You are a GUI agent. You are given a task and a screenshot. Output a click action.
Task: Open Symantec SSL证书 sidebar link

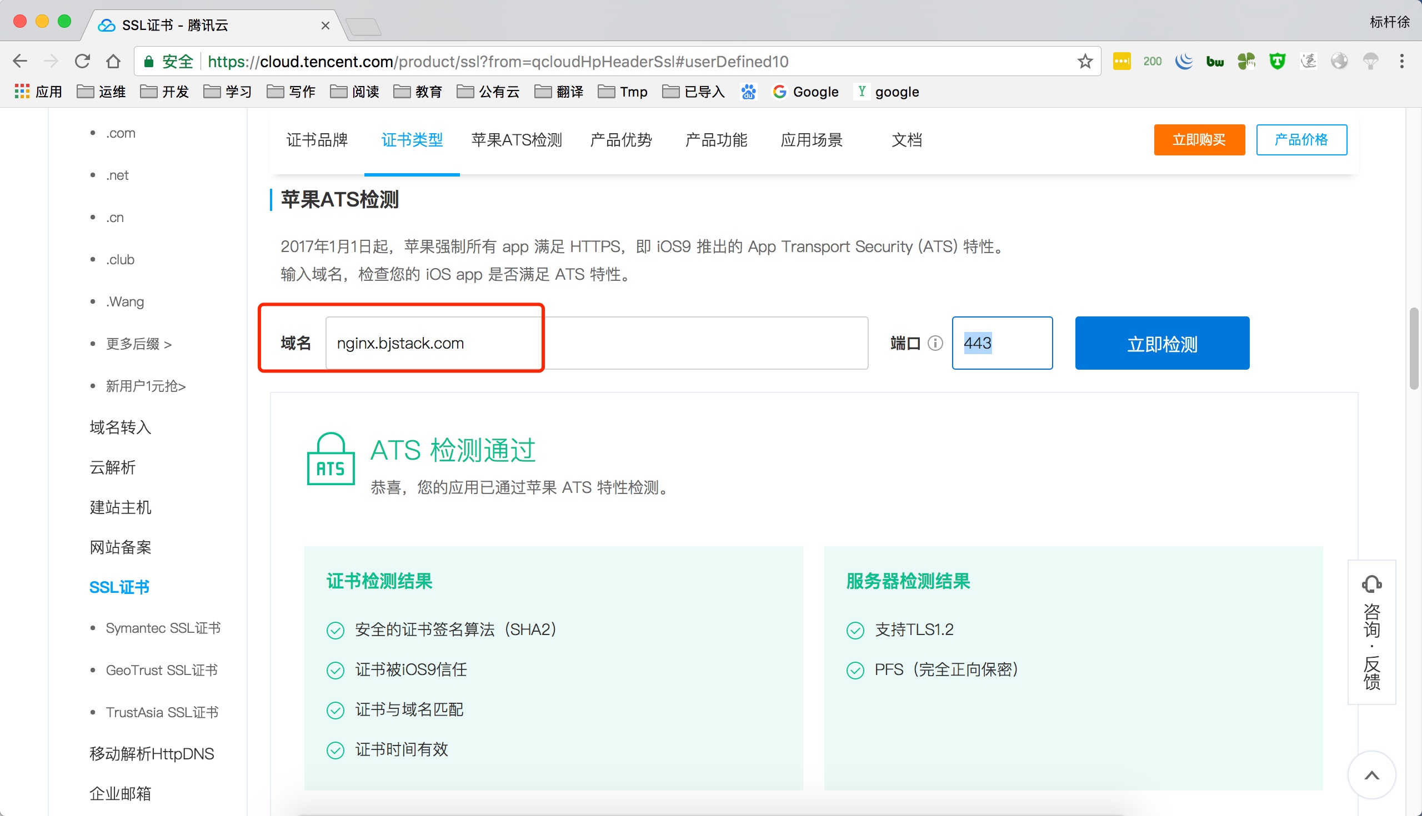click(163, 628)
